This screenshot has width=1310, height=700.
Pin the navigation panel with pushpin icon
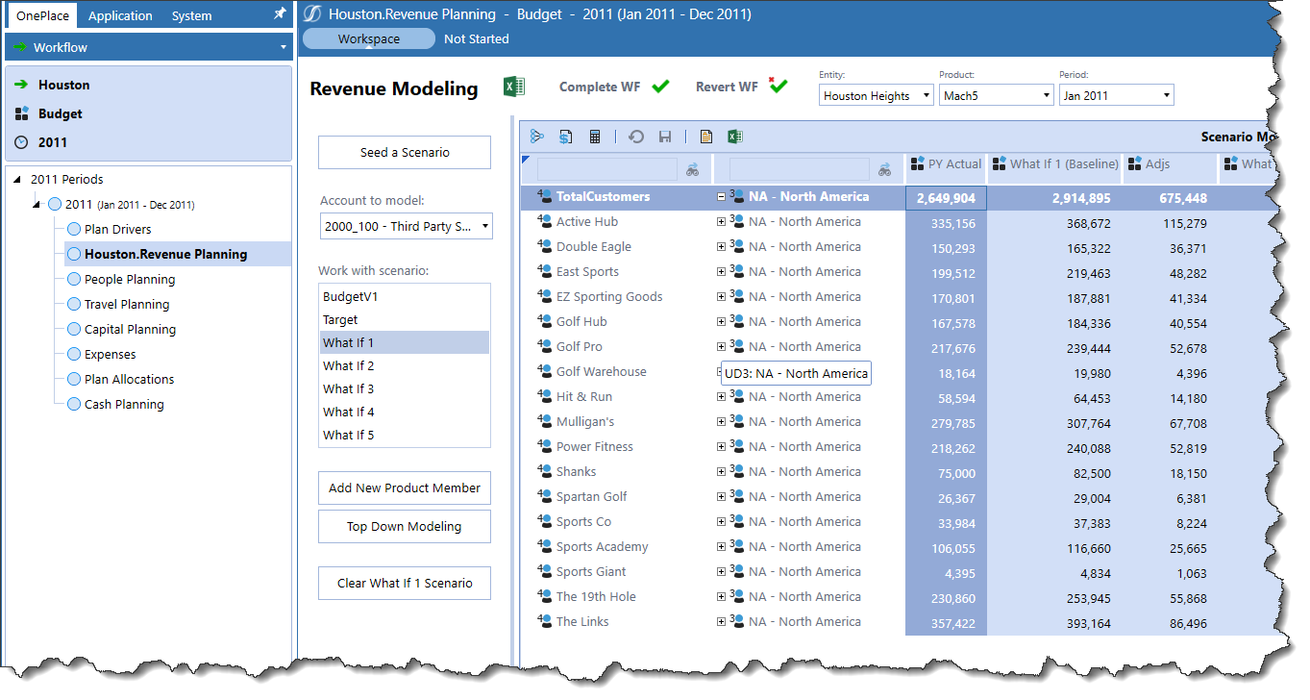tap(280, 14)
